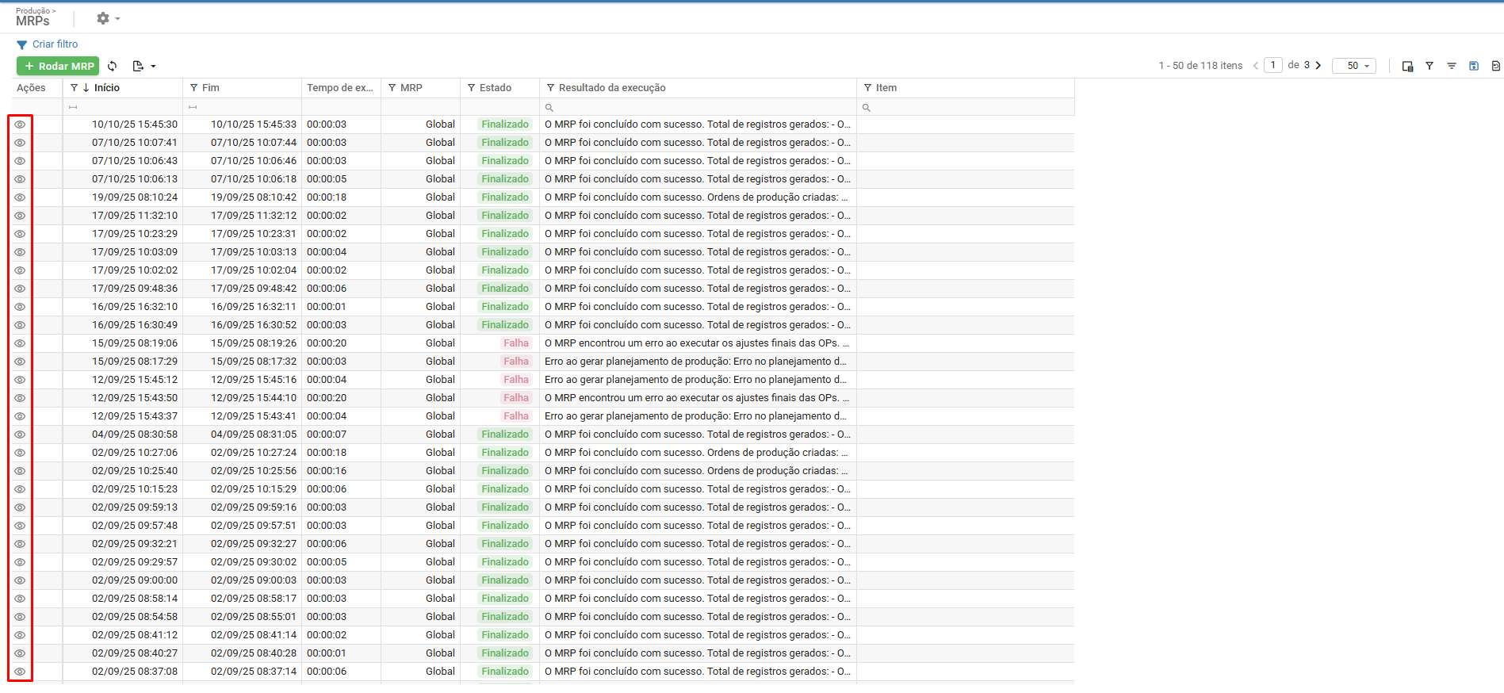Sort by the Início column header
Screen dimensions: 1504x693
coord(107,88)
